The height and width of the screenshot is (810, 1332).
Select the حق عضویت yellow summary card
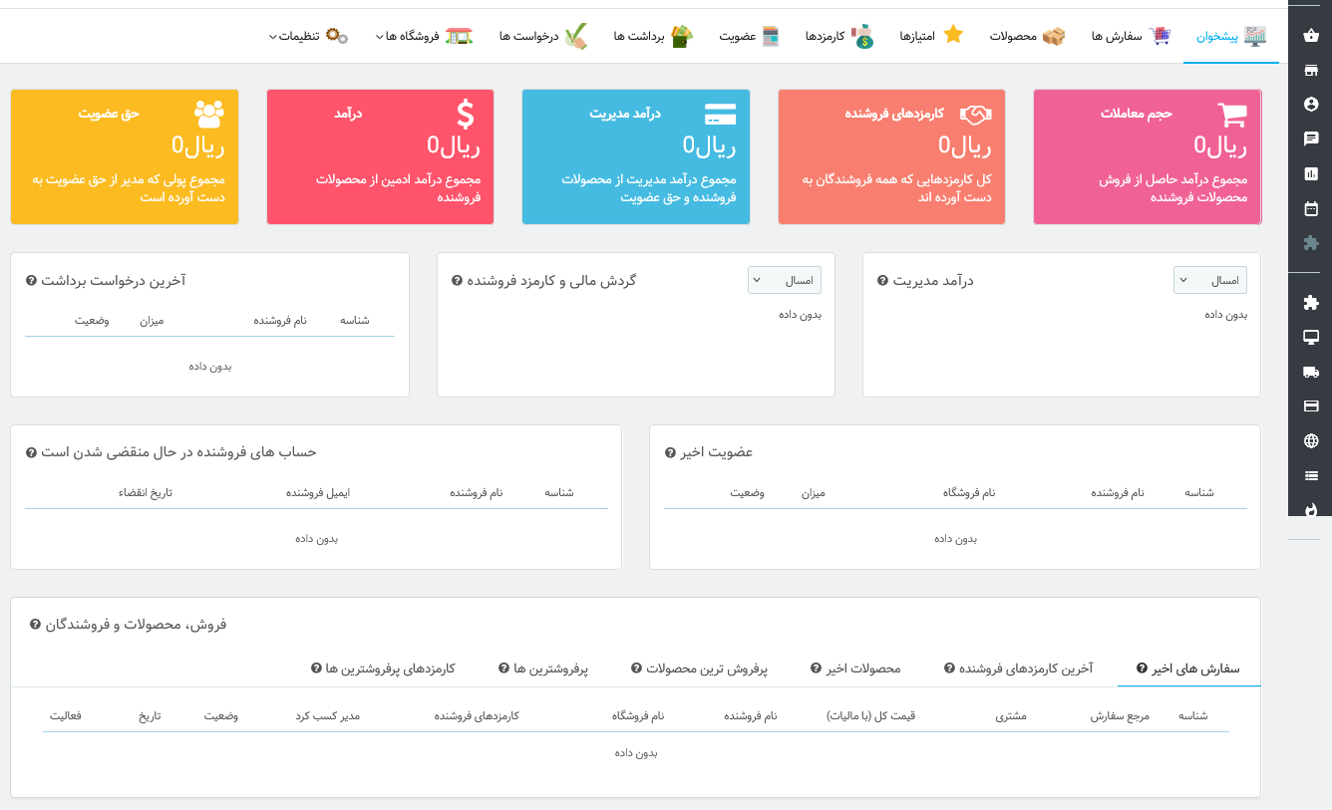click(x=125, y=156)
